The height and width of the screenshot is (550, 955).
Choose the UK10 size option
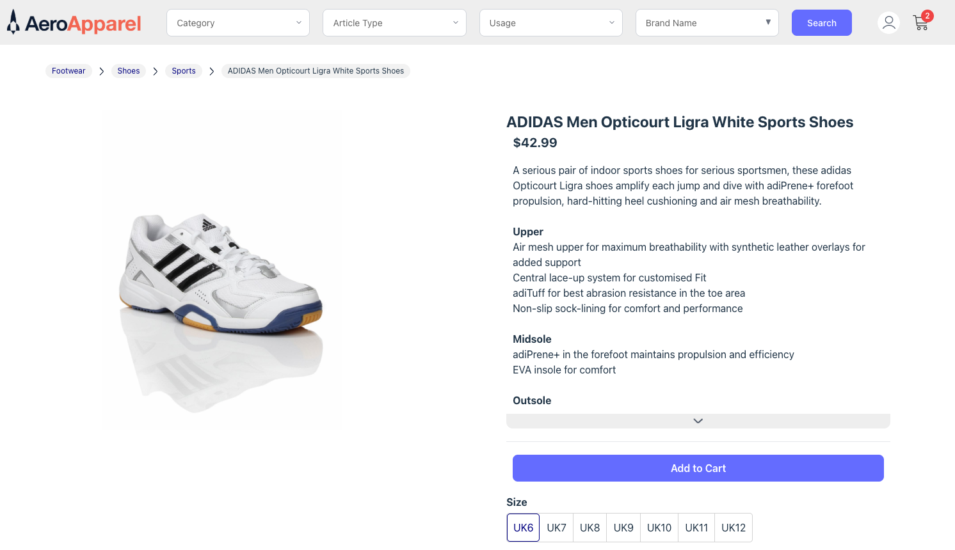(x=659, y=527)
